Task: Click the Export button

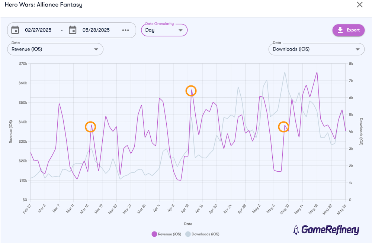Action: (x=349, y=30)
